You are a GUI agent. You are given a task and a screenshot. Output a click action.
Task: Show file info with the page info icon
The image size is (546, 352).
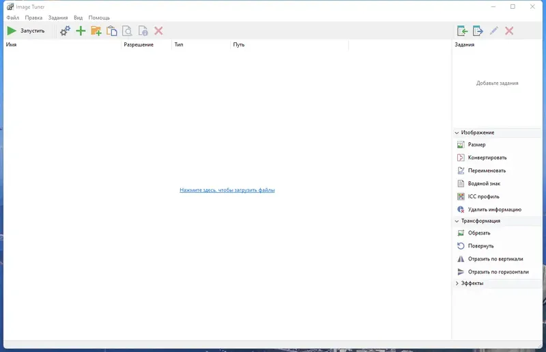(x=143, y=31)
